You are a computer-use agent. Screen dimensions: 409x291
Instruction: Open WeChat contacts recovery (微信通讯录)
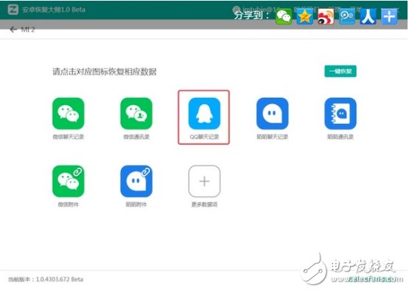[x=136, y=114]
